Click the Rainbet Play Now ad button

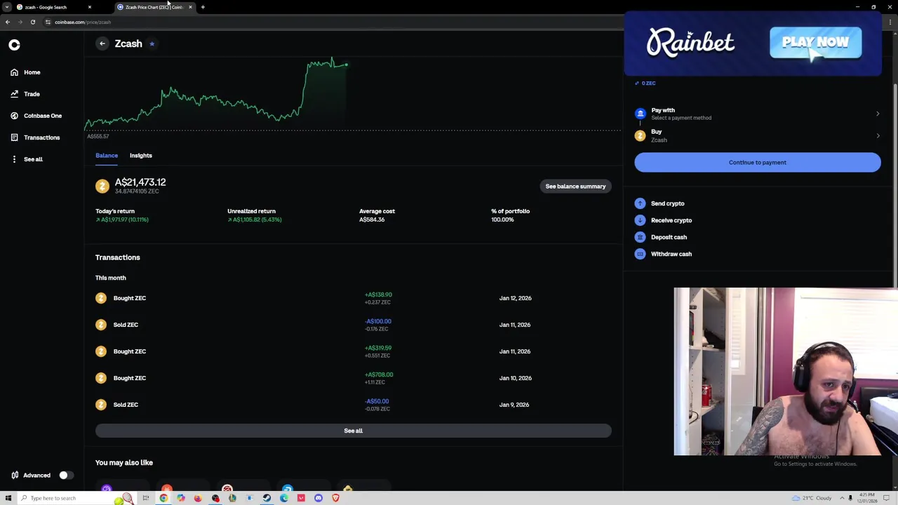pyautogui.click(x=815, y=43)
